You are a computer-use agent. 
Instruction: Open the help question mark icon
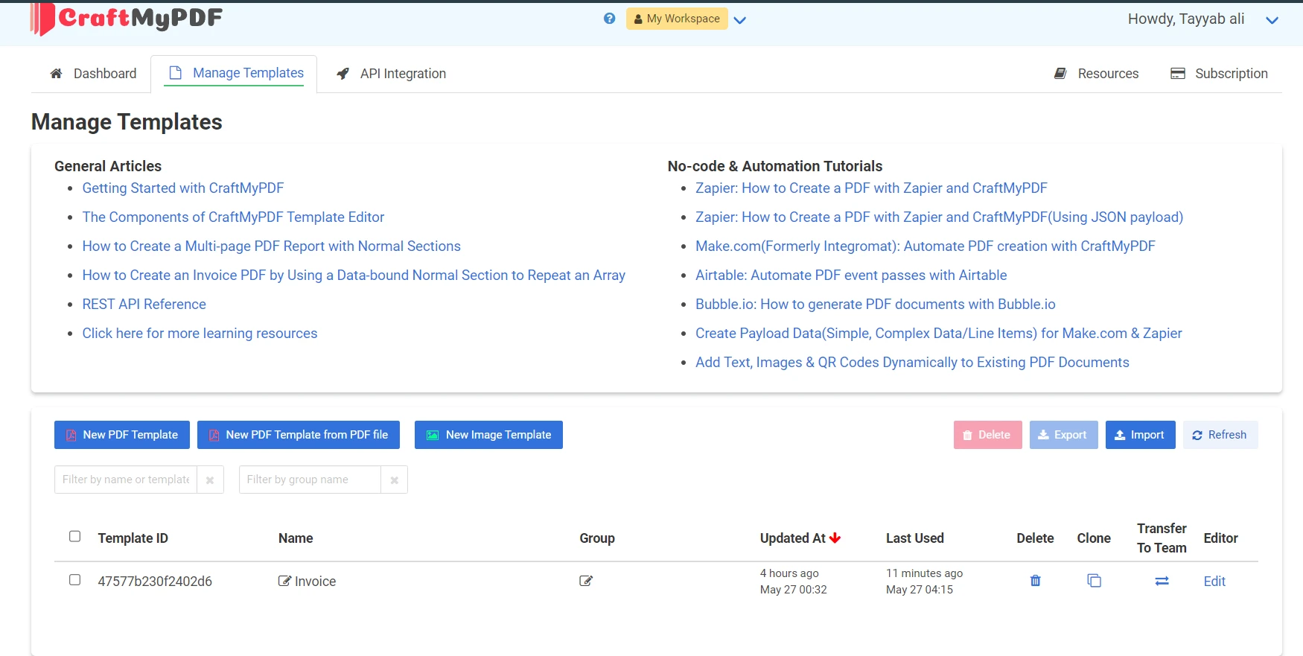610,19
